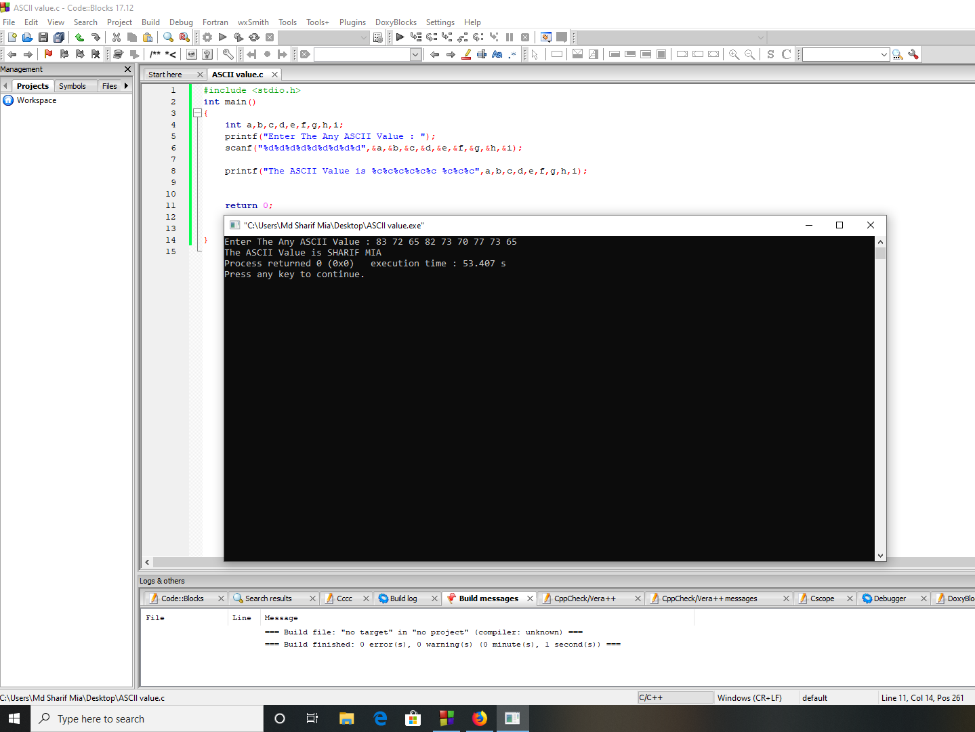Open the options wrench next to the search box

click(913, 54)
